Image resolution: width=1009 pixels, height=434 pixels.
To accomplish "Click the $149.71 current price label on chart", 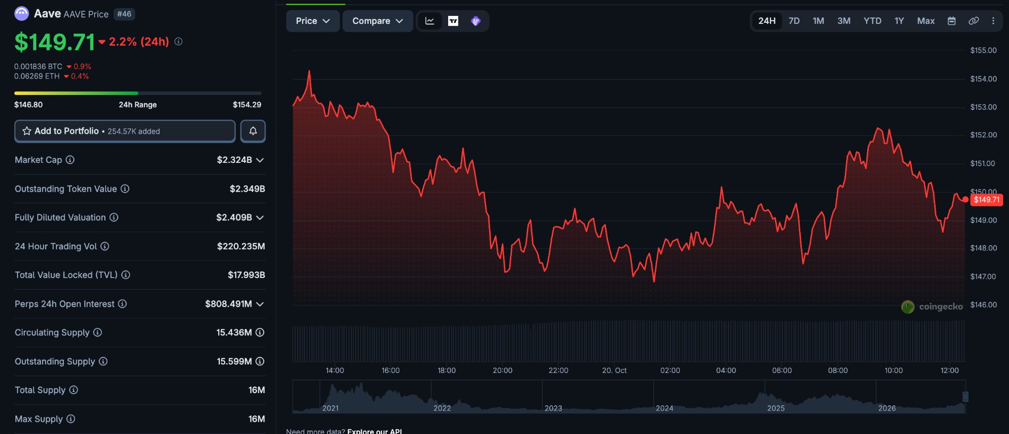I will pos(986,200).
